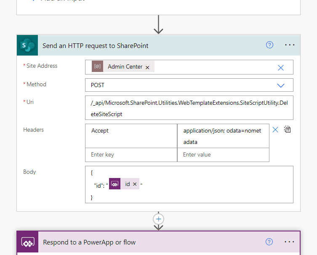Click the Enter key header field
Screen dimensions: 317x255
pyautogui.click(x=131, y=155)
